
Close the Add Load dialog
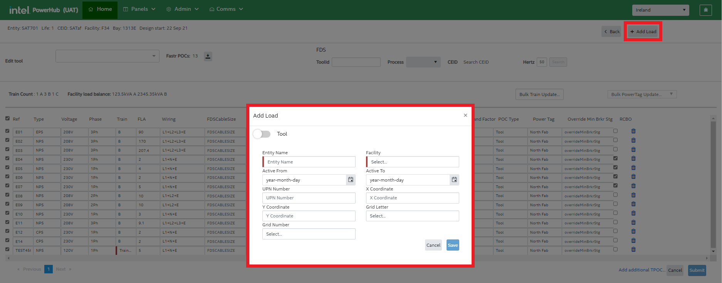coord(465,115)
